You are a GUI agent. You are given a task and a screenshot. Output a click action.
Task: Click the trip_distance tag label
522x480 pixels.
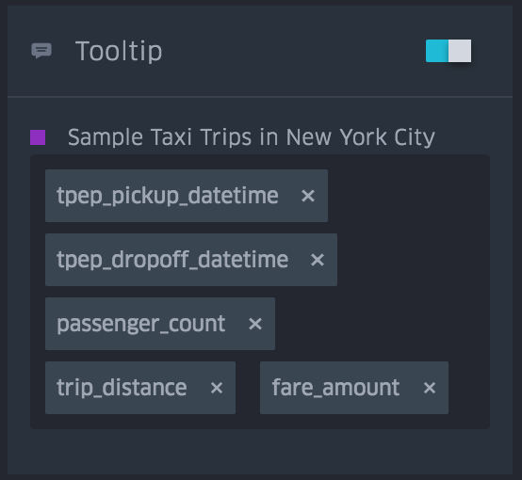[x=122, y=388]
